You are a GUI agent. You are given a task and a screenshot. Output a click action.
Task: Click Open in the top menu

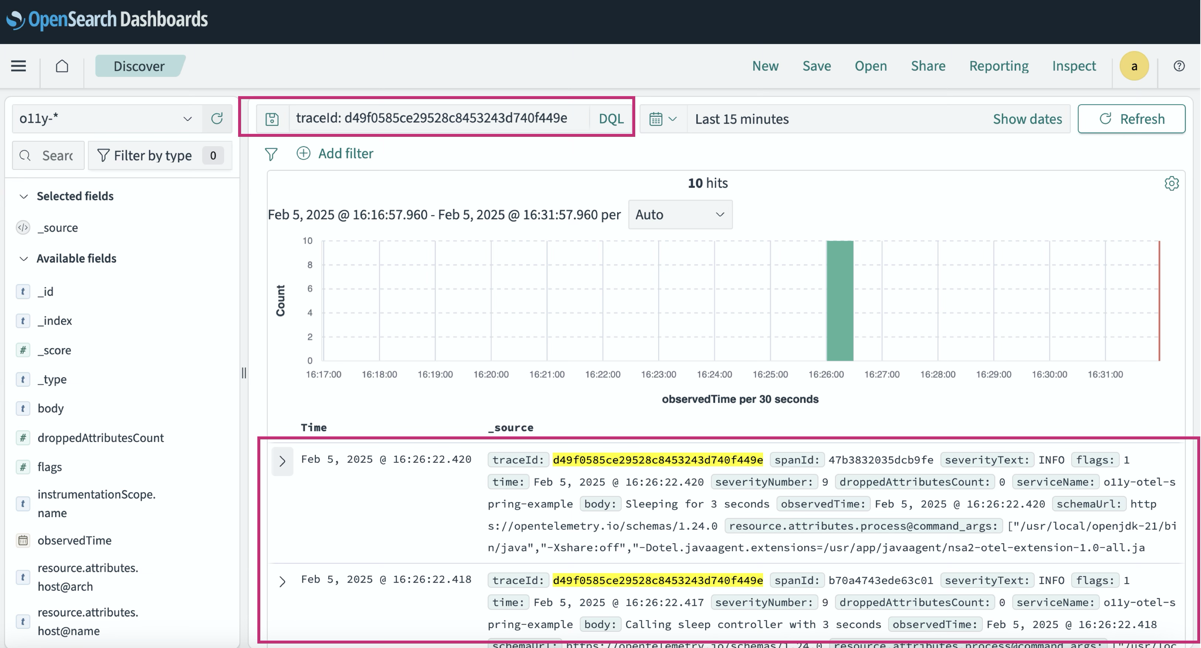(x=870, y=66)
